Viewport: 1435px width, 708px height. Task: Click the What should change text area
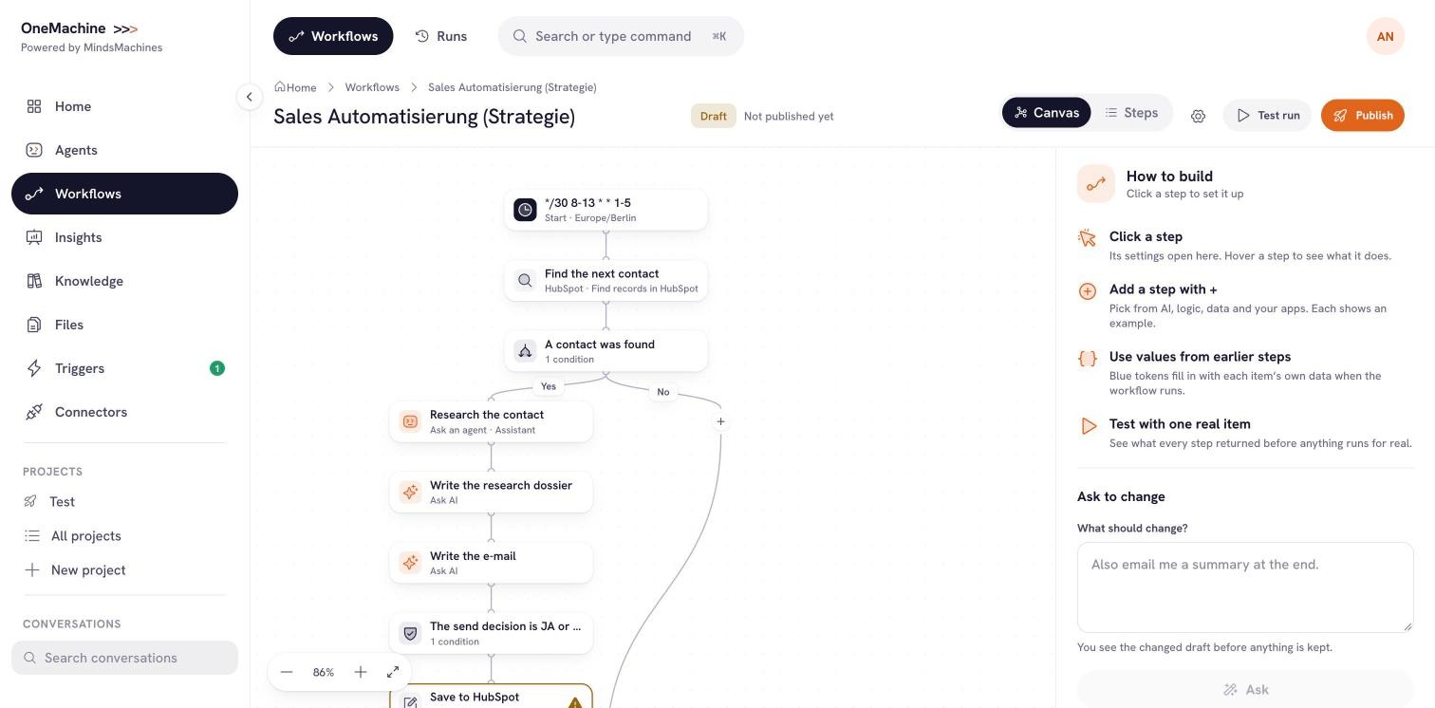1245,587
